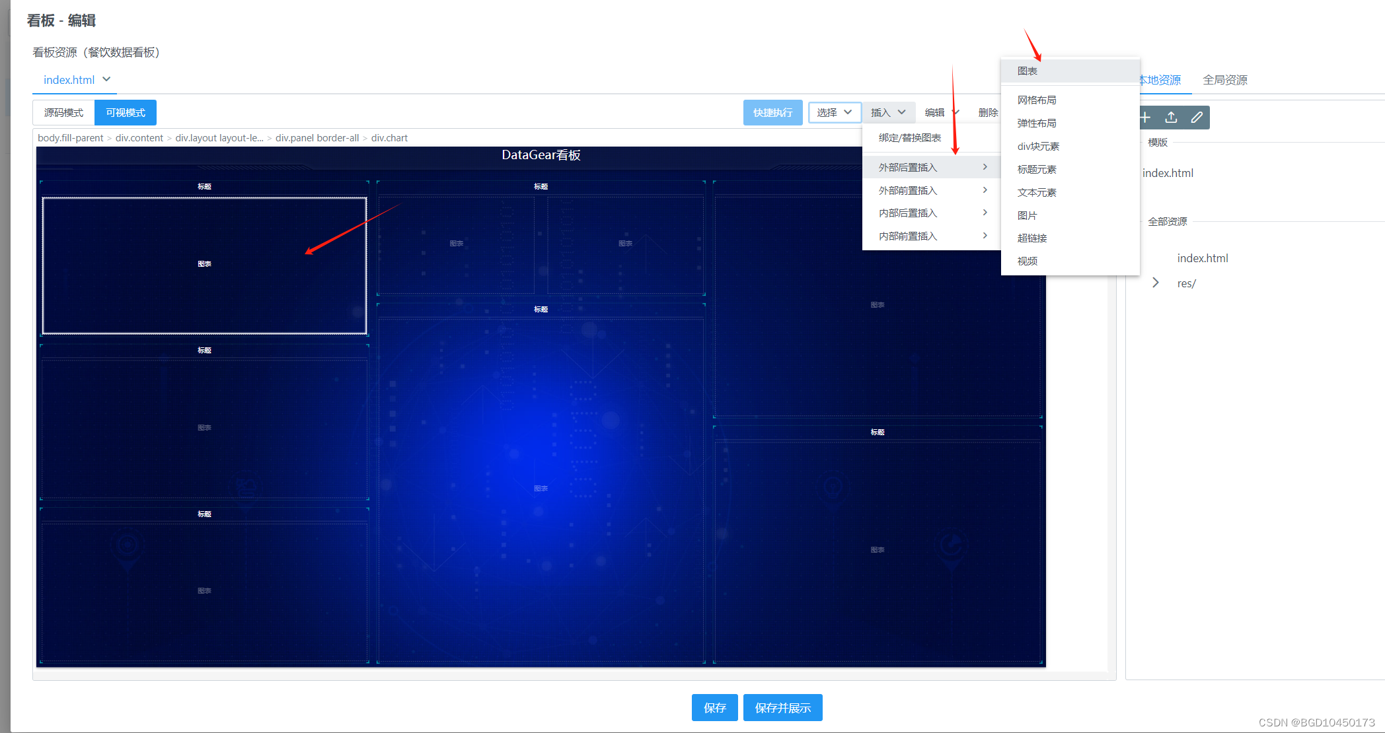The height and width of the screenshot is (733, 1385).
Task: Select 网格布局 insert option
Action: click(x=1037, y=100)
